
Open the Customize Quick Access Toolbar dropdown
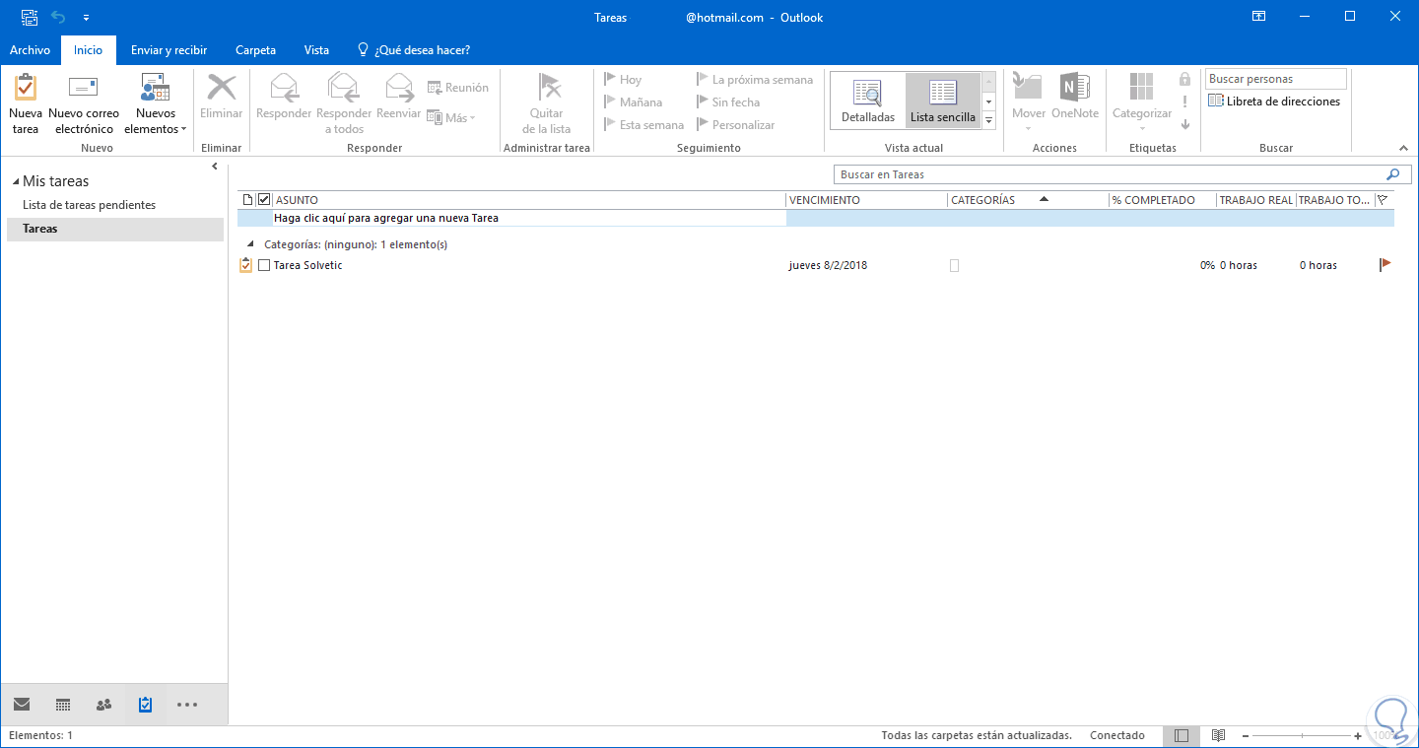coord(86,18)
